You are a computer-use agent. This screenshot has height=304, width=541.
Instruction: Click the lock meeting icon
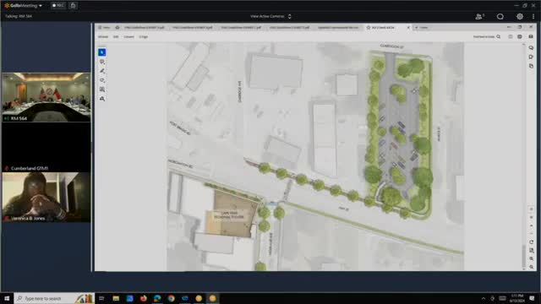(x=74, y=6)
